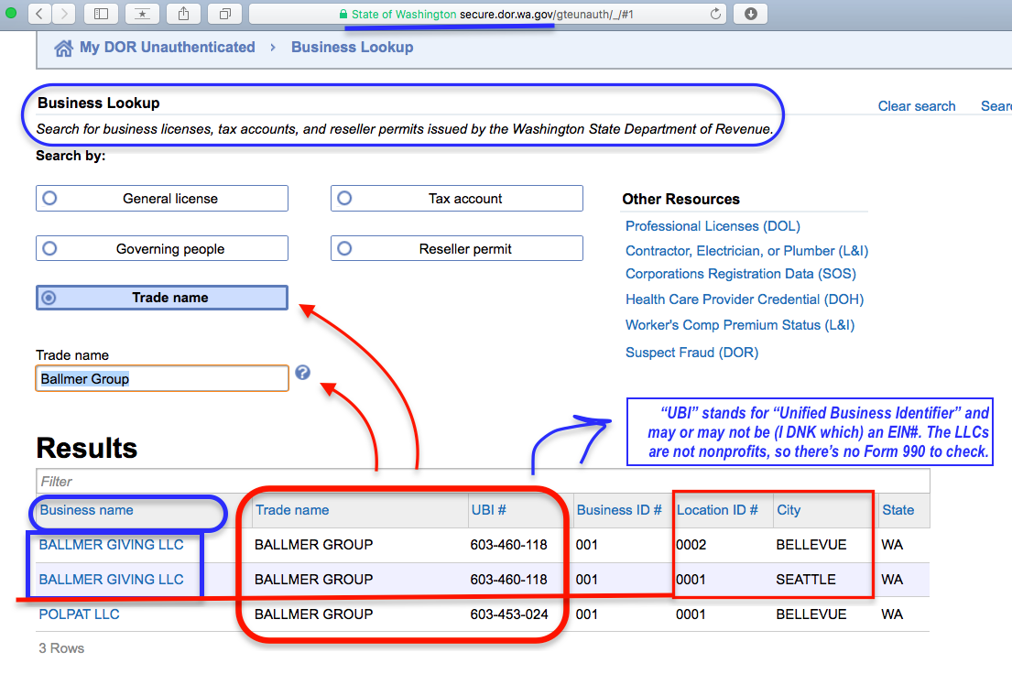
Task: Sort results by Business name column
Action: tap(86, 510)
